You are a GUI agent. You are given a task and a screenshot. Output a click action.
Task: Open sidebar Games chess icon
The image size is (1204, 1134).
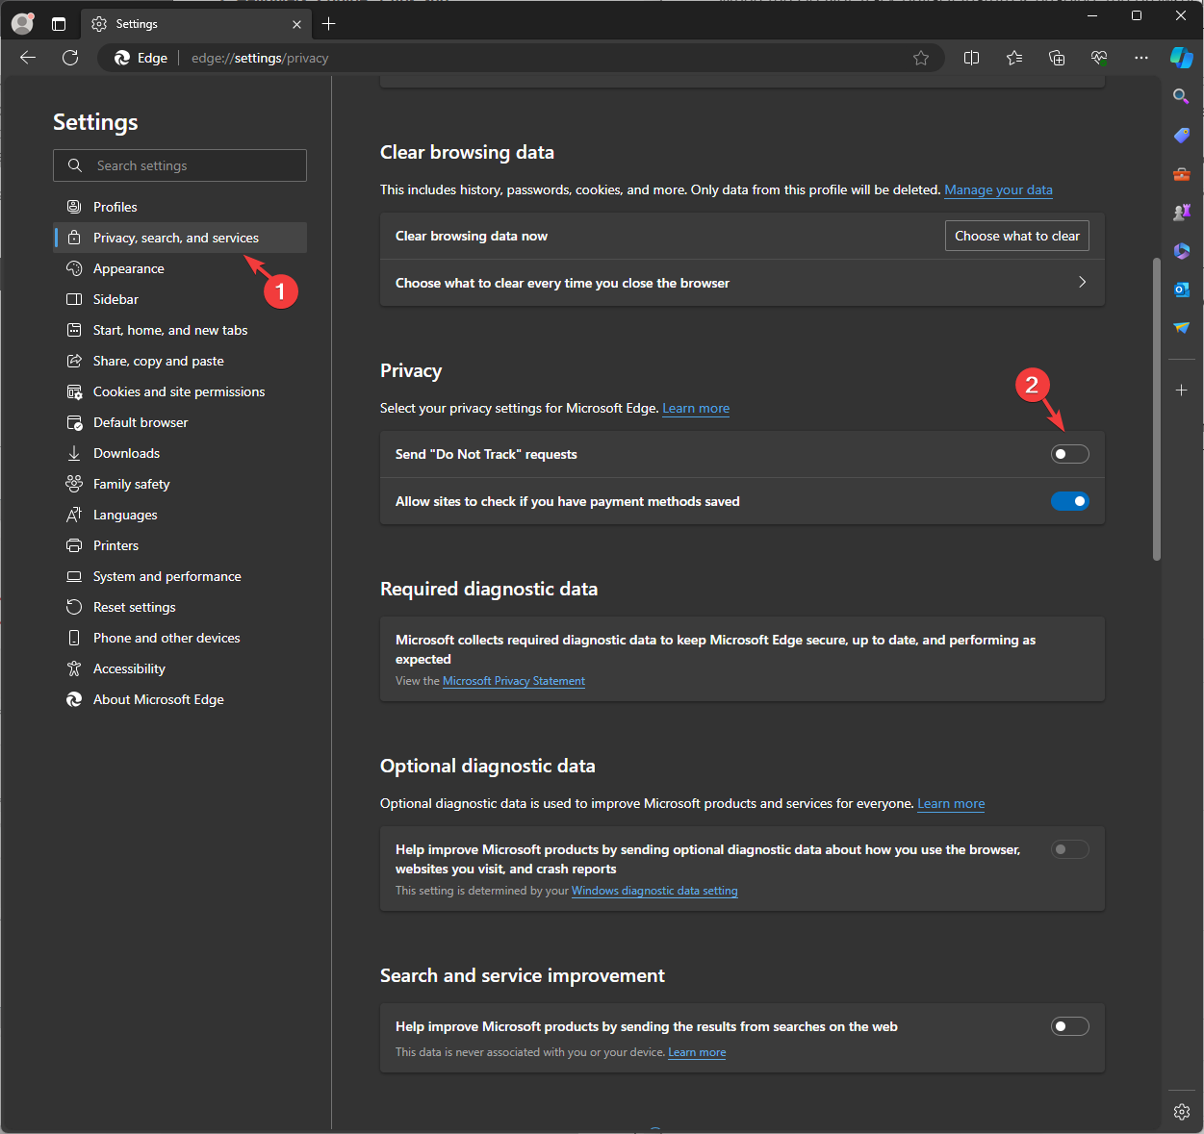pos(1182,213)
